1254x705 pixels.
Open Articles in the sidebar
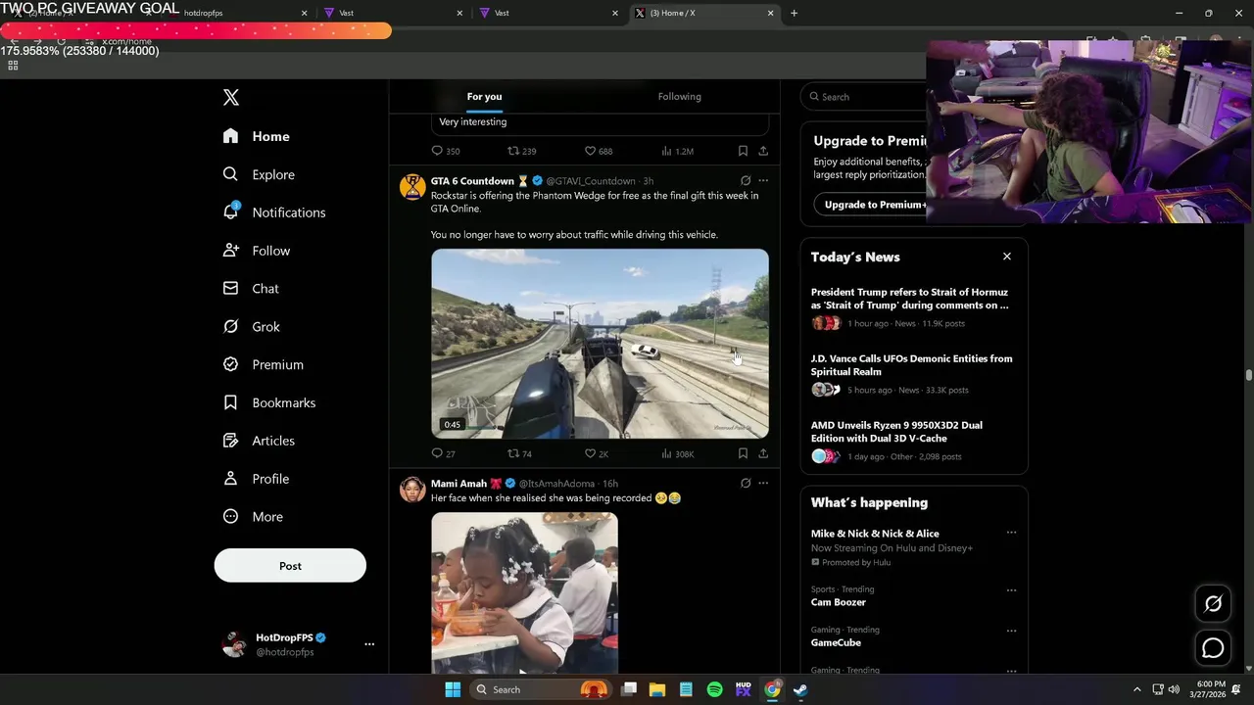point(259,441)
